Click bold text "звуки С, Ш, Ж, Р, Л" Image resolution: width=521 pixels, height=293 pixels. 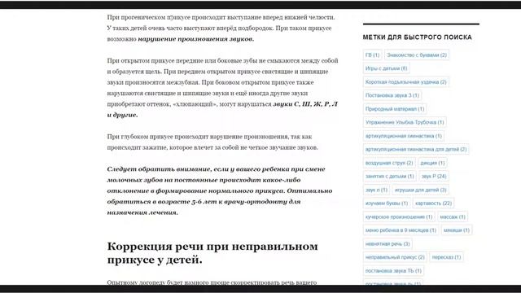click(x=305, y=104)
